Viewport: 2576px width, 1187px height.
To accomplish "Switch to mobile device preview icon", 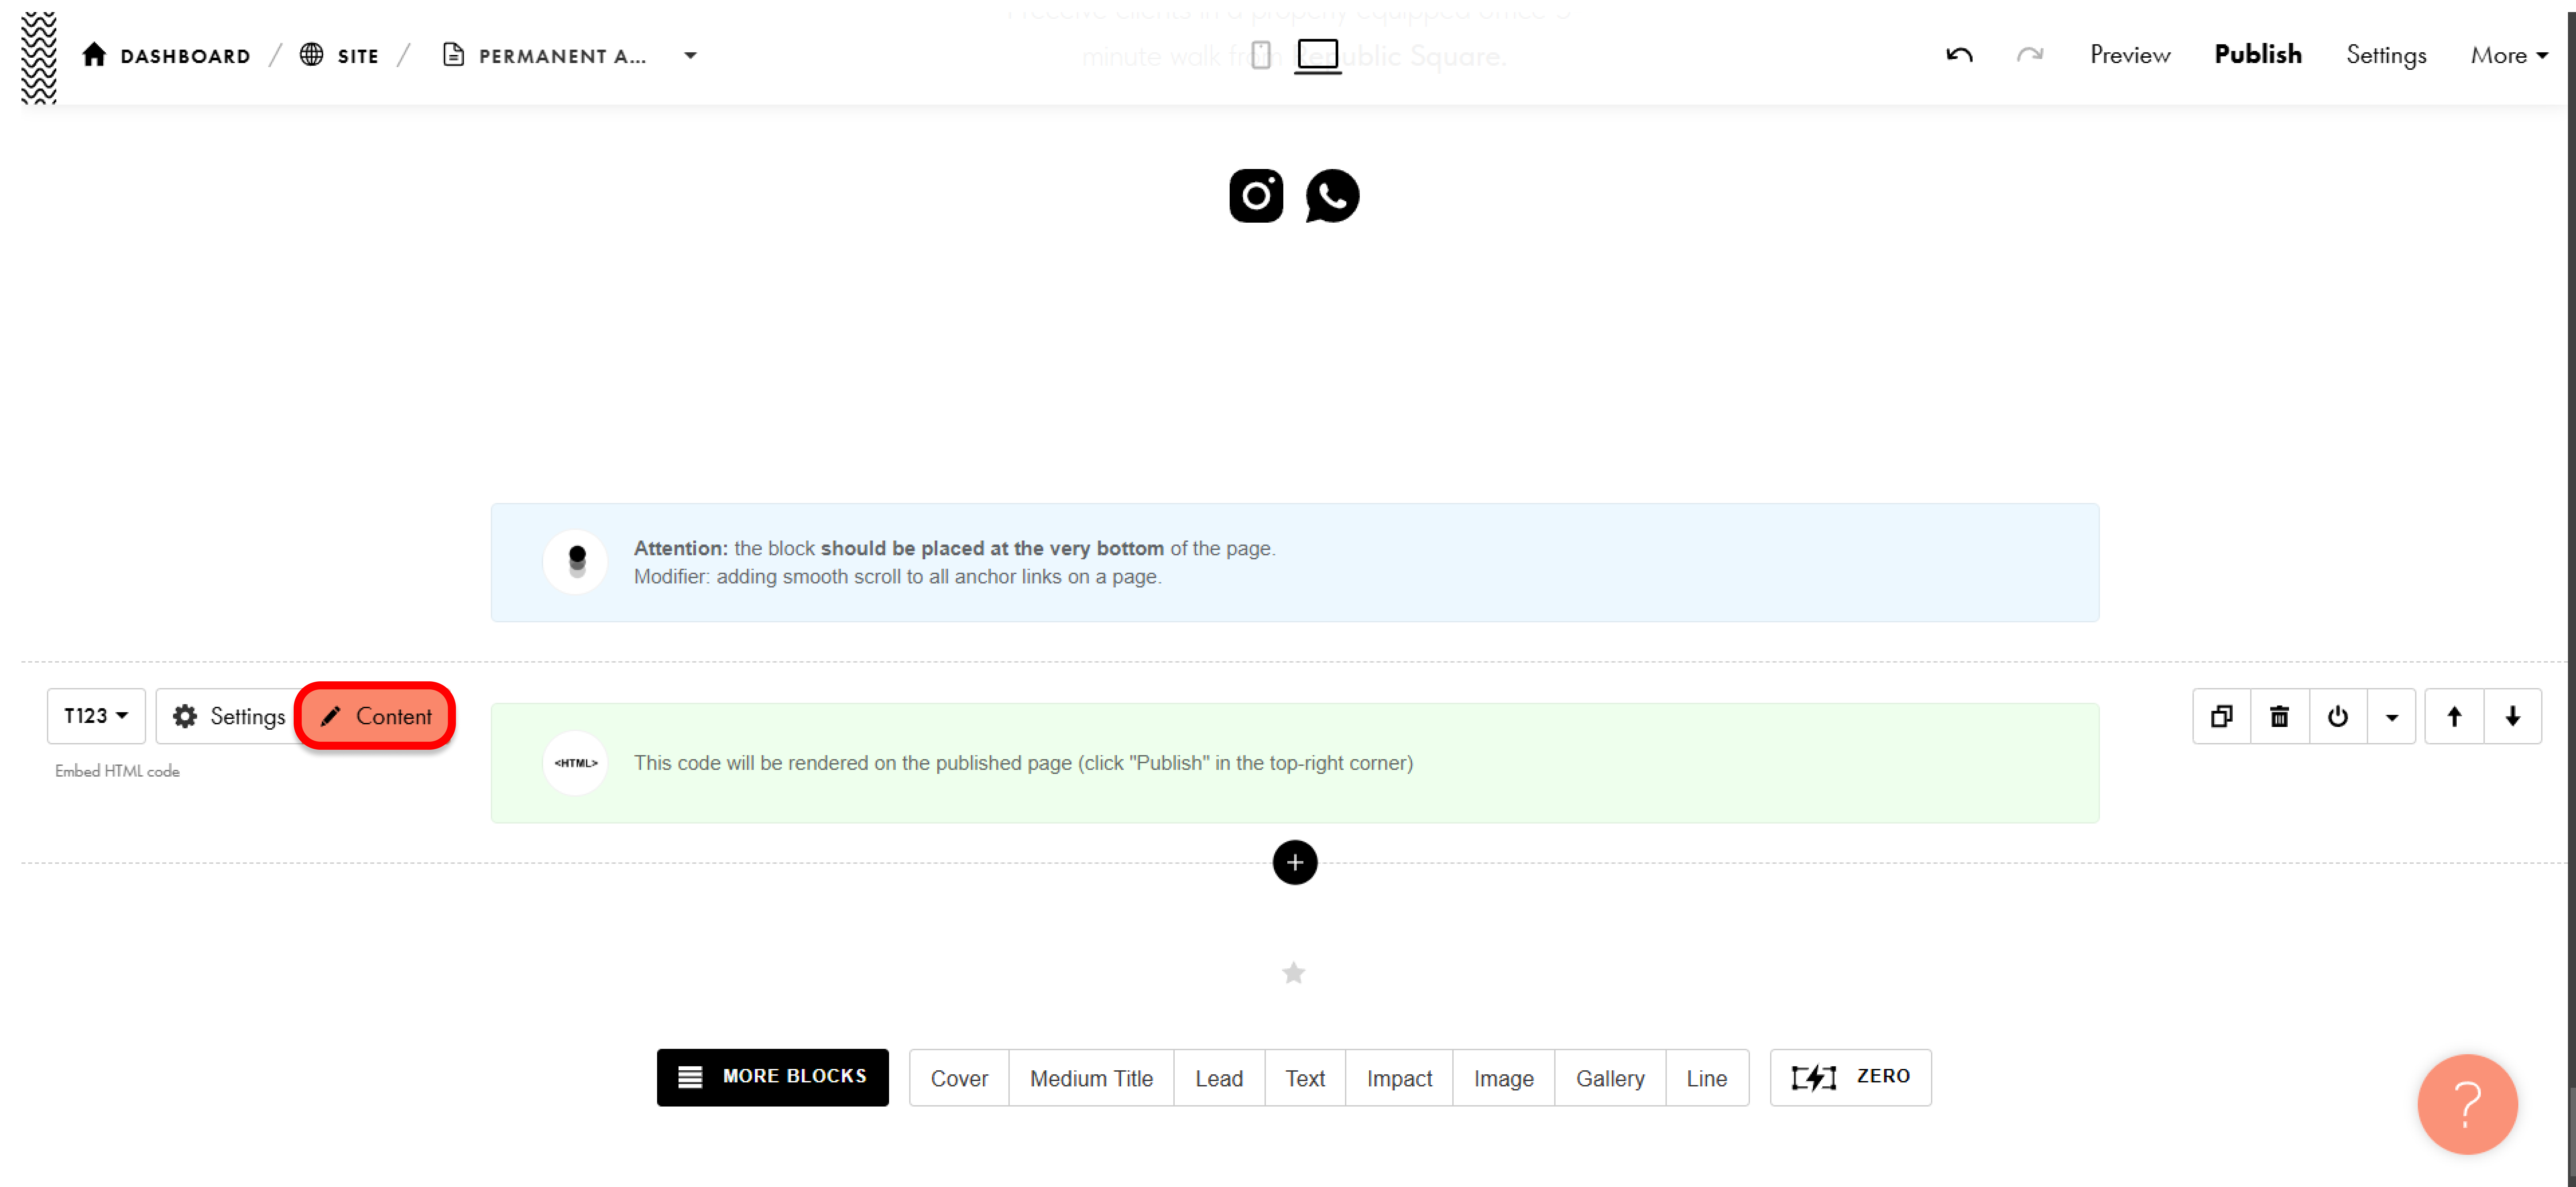I will coord(1261,55).
